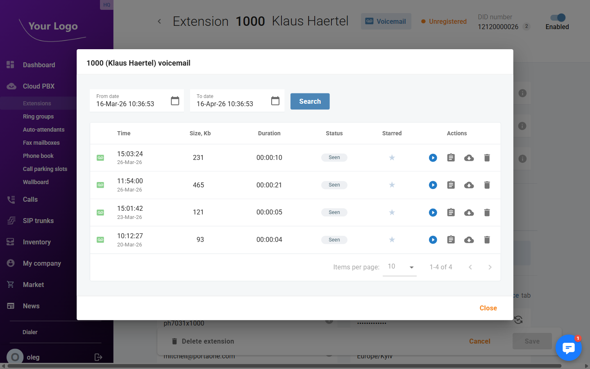Play the 15:03:24 voicemail from 26-Mar-26
This screenshot has height=369, width=590.
coord(433,158)
